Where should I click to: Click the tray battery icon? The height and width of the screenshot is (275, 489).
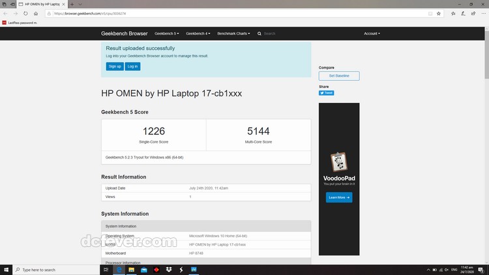pos(434,270)
